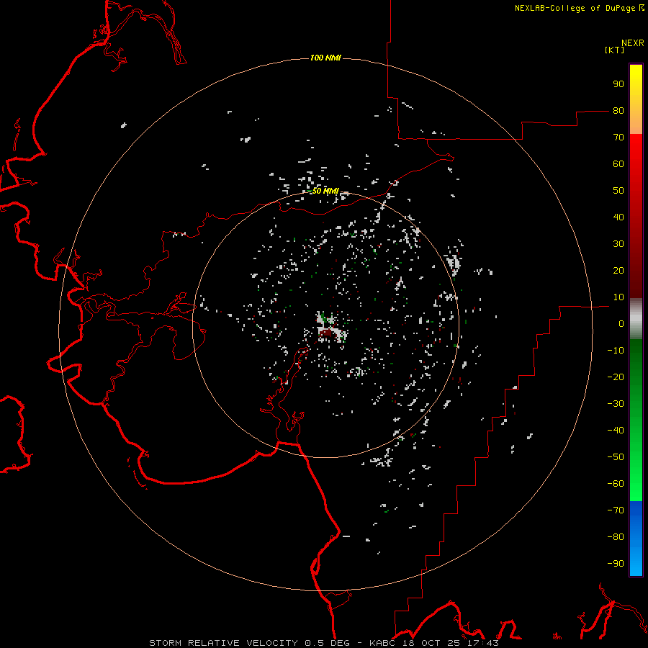Click the -80 value on the scale
The image size is (648, 648).
[616, 537]
